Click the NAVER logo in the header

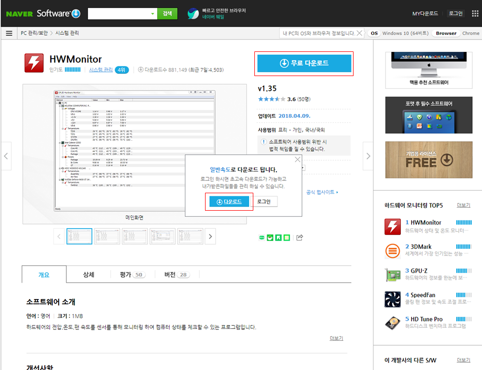click(x=20, y=14)
